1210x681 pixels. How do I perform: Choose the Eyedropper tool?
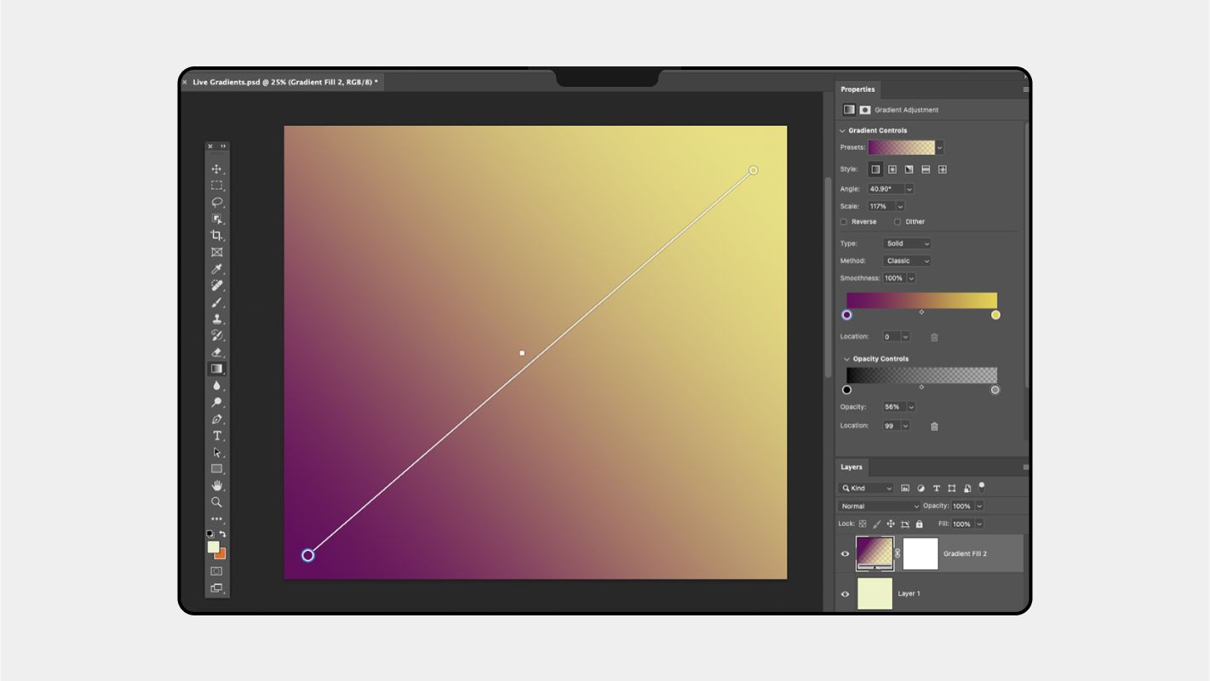217,268
